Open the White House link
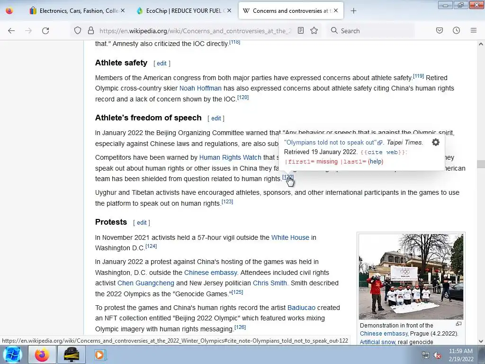The width and height of the screenshot is (485, 364). click(x=290, y=237)
